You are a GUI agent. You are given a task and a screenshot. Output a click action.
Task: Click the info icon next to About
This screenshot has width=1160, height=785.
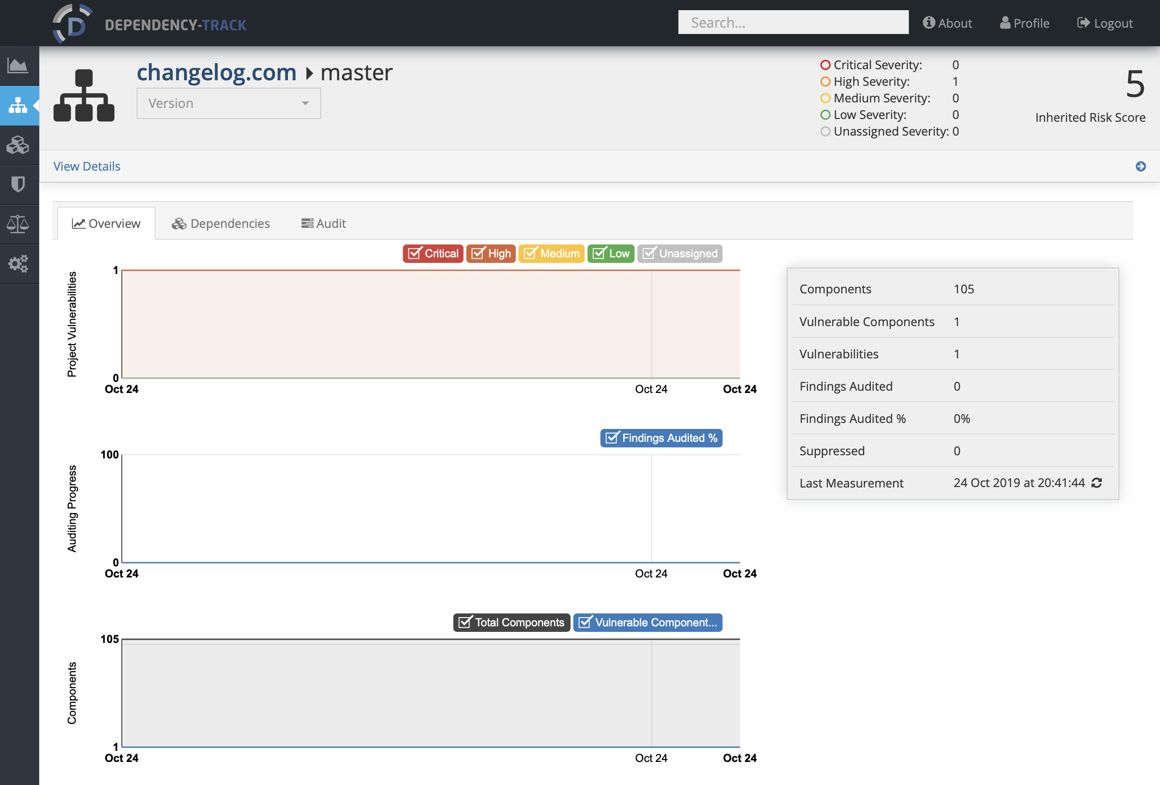tap(928, 24)
